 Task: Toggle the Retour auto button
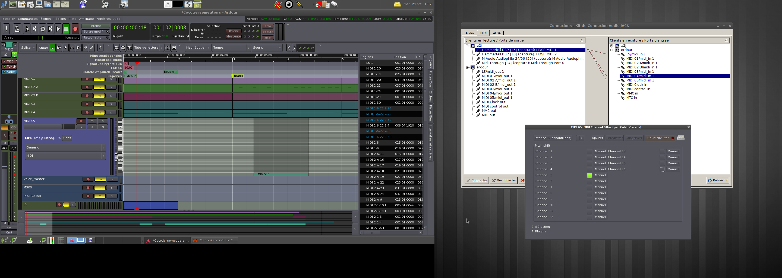click(95, 38)
